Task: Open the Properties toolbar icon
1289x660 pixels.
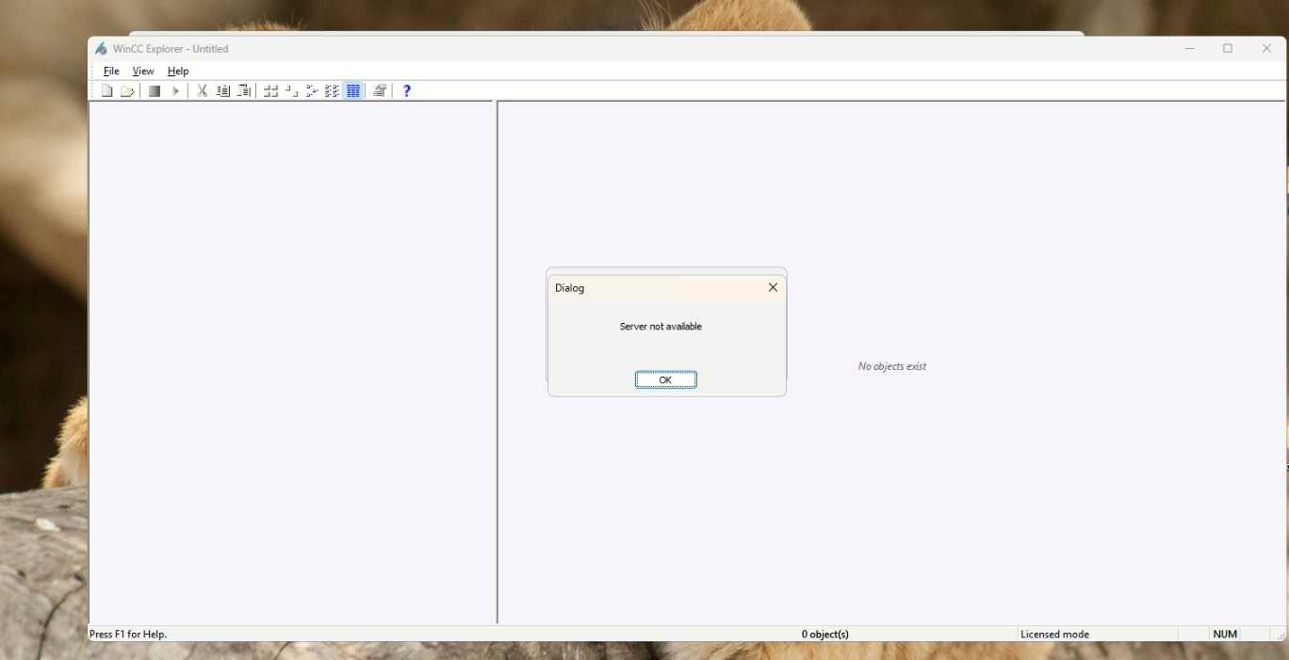Action: click(x=380, y=90)
